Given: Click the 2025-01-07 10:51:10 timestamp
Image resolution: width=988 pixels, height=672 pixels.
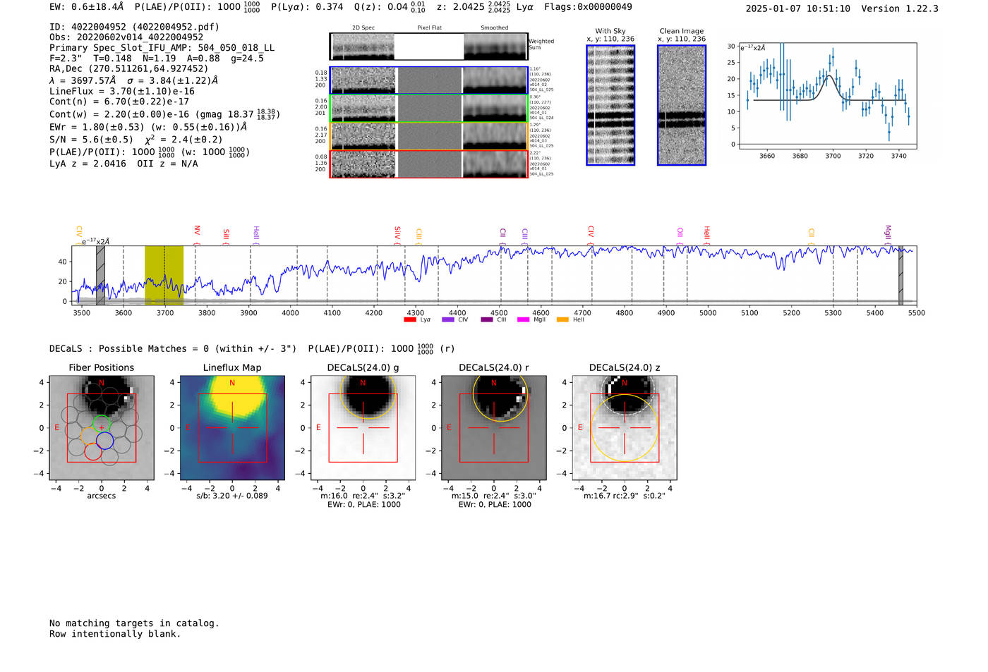Looking at the screenshot, I should point(797,8).
